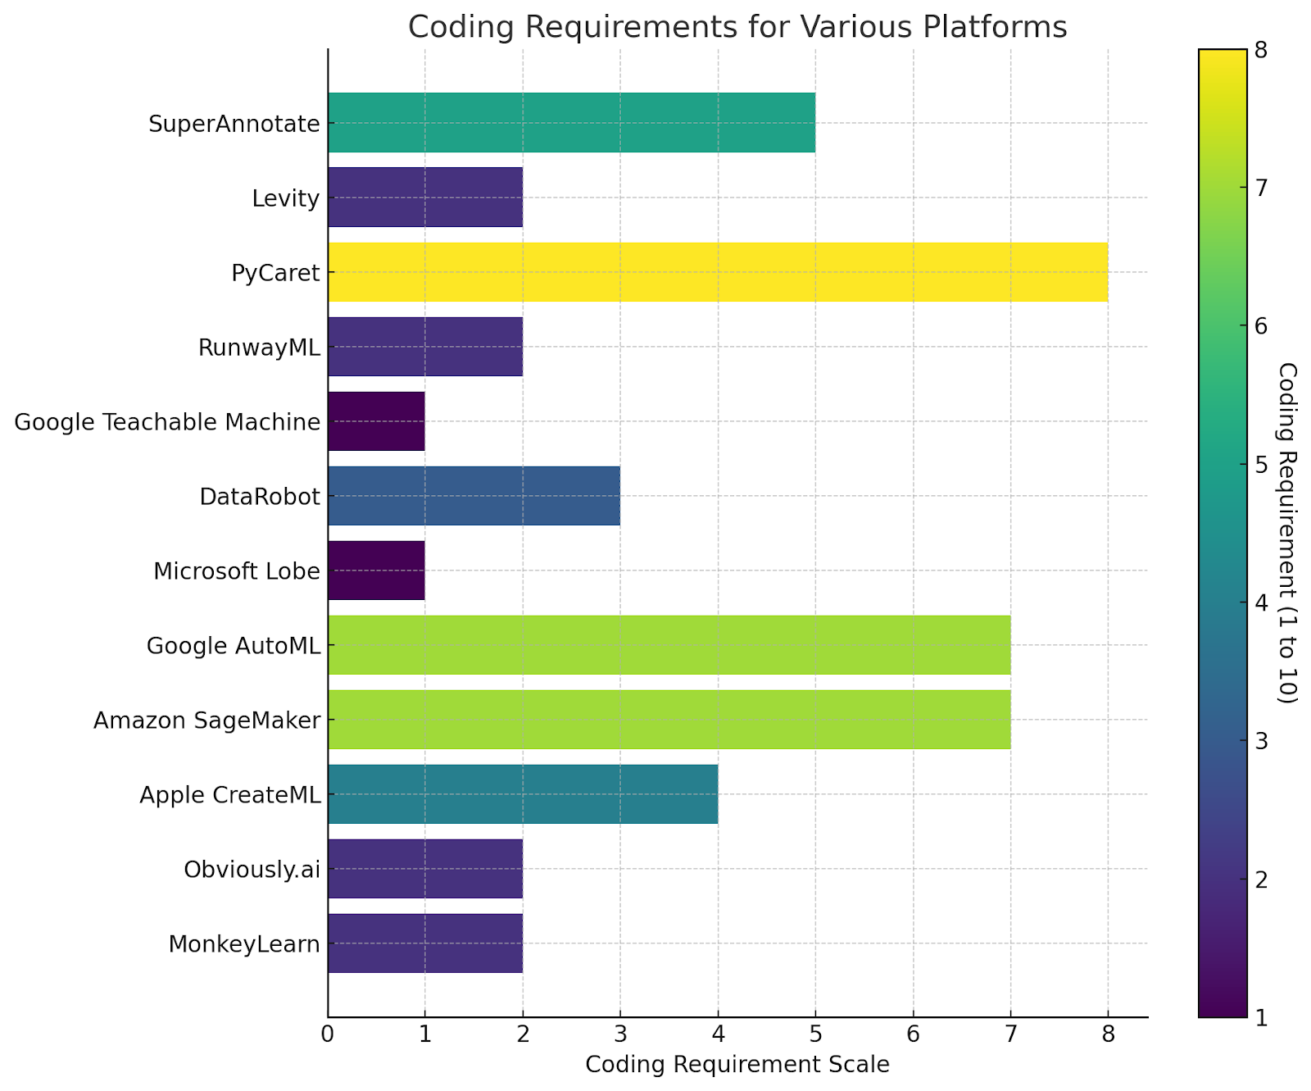Click the Apple CreateML bar
Screen dimensions: 1311x1091
click(x=523, y=794)
